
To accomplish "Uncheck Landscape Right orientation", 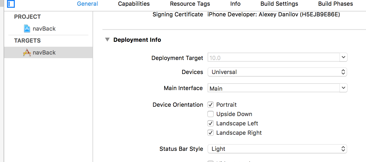I will click(x=211, y=133).
